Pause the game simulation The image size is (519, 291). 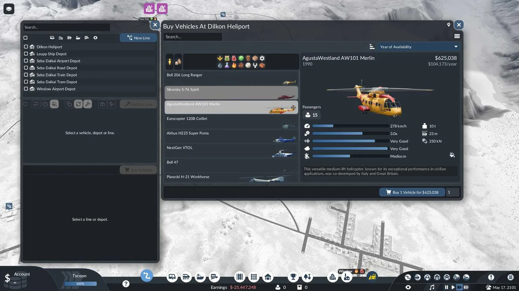coord(446,287)
